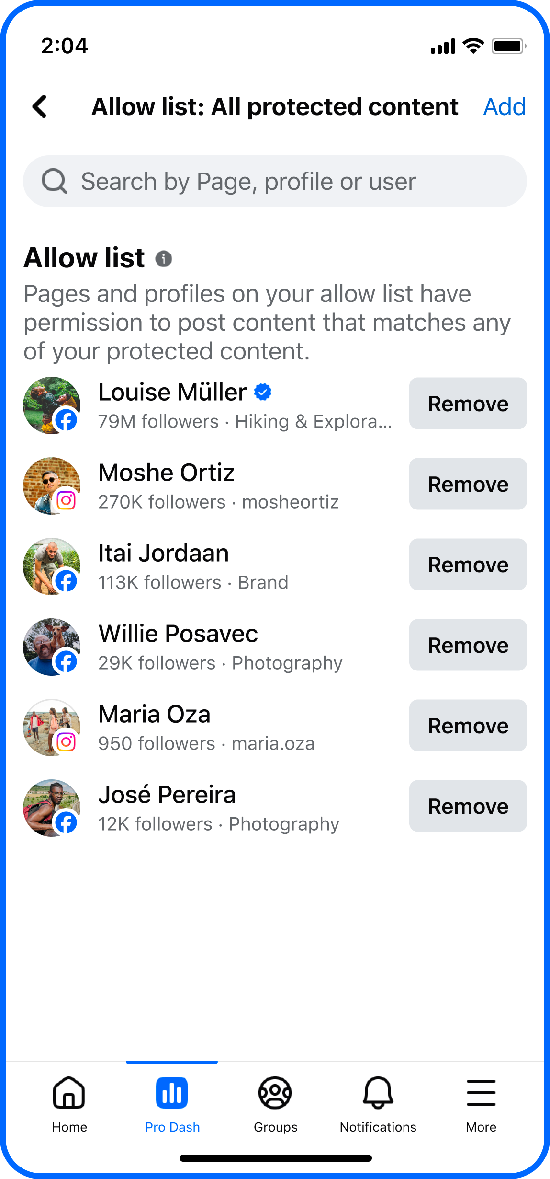Tap the search magnifier icon
Image resolution: width=550 pixels, height=1179 pixels.
tap(55, 181)
